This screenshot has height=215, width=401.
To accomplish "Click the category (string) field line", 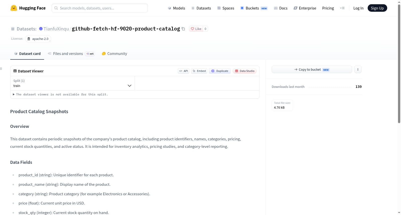I will [84, 194].
